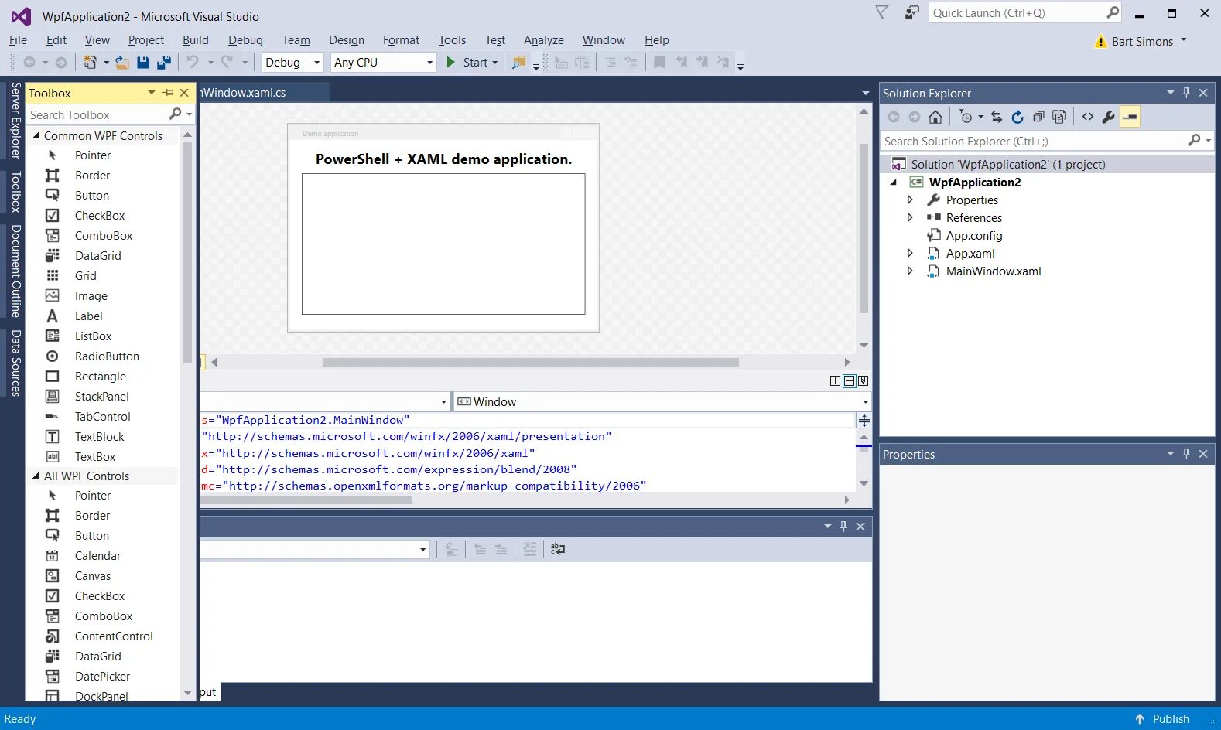This screenshot has width=1221, height=730.
Task: Collapse the Common WPF Controls group
Action: coord(36,135)
